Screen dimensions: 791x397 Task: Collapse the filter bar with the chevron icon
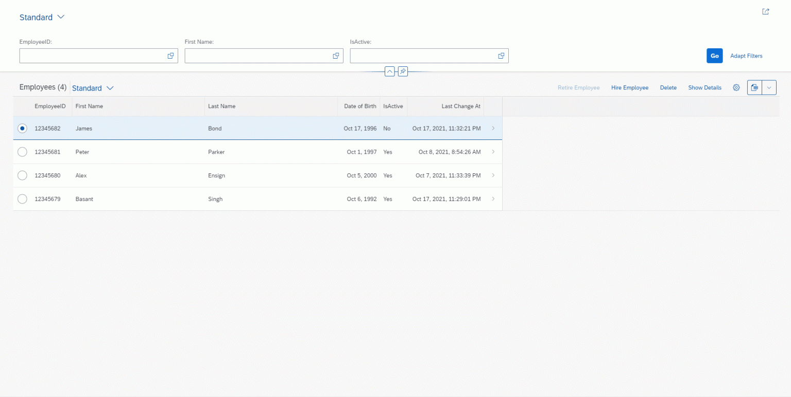pyautogui.click(x=390, y=71)
